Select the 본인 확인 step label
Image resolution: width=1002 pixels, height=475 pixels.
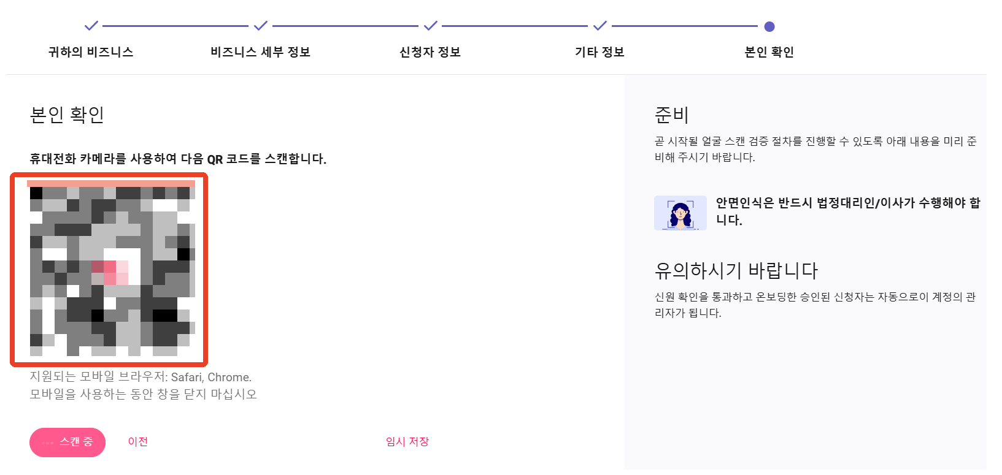(x=769, y=52)
